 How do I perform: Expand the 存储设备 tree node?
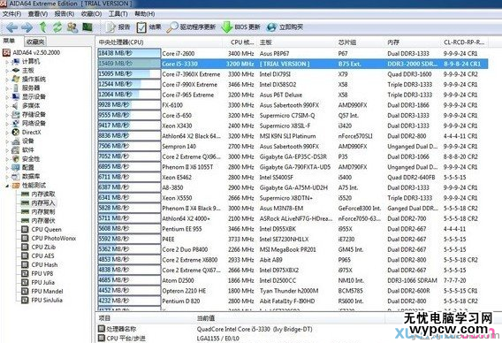pos(7,115)
